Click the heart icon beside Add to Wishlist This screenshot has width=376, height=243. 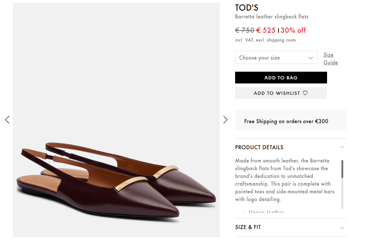305,93
